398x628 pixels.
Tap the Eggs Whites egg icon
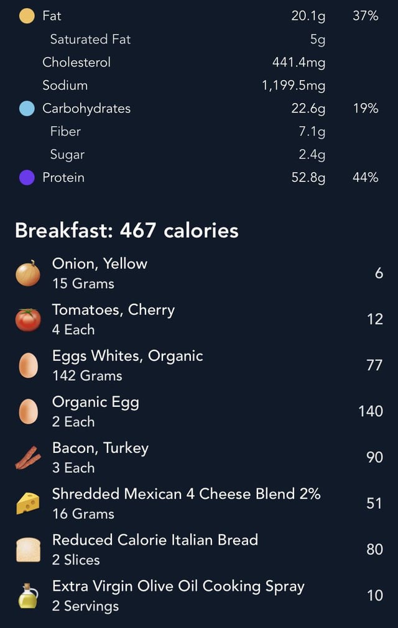(x=29, y=365)
